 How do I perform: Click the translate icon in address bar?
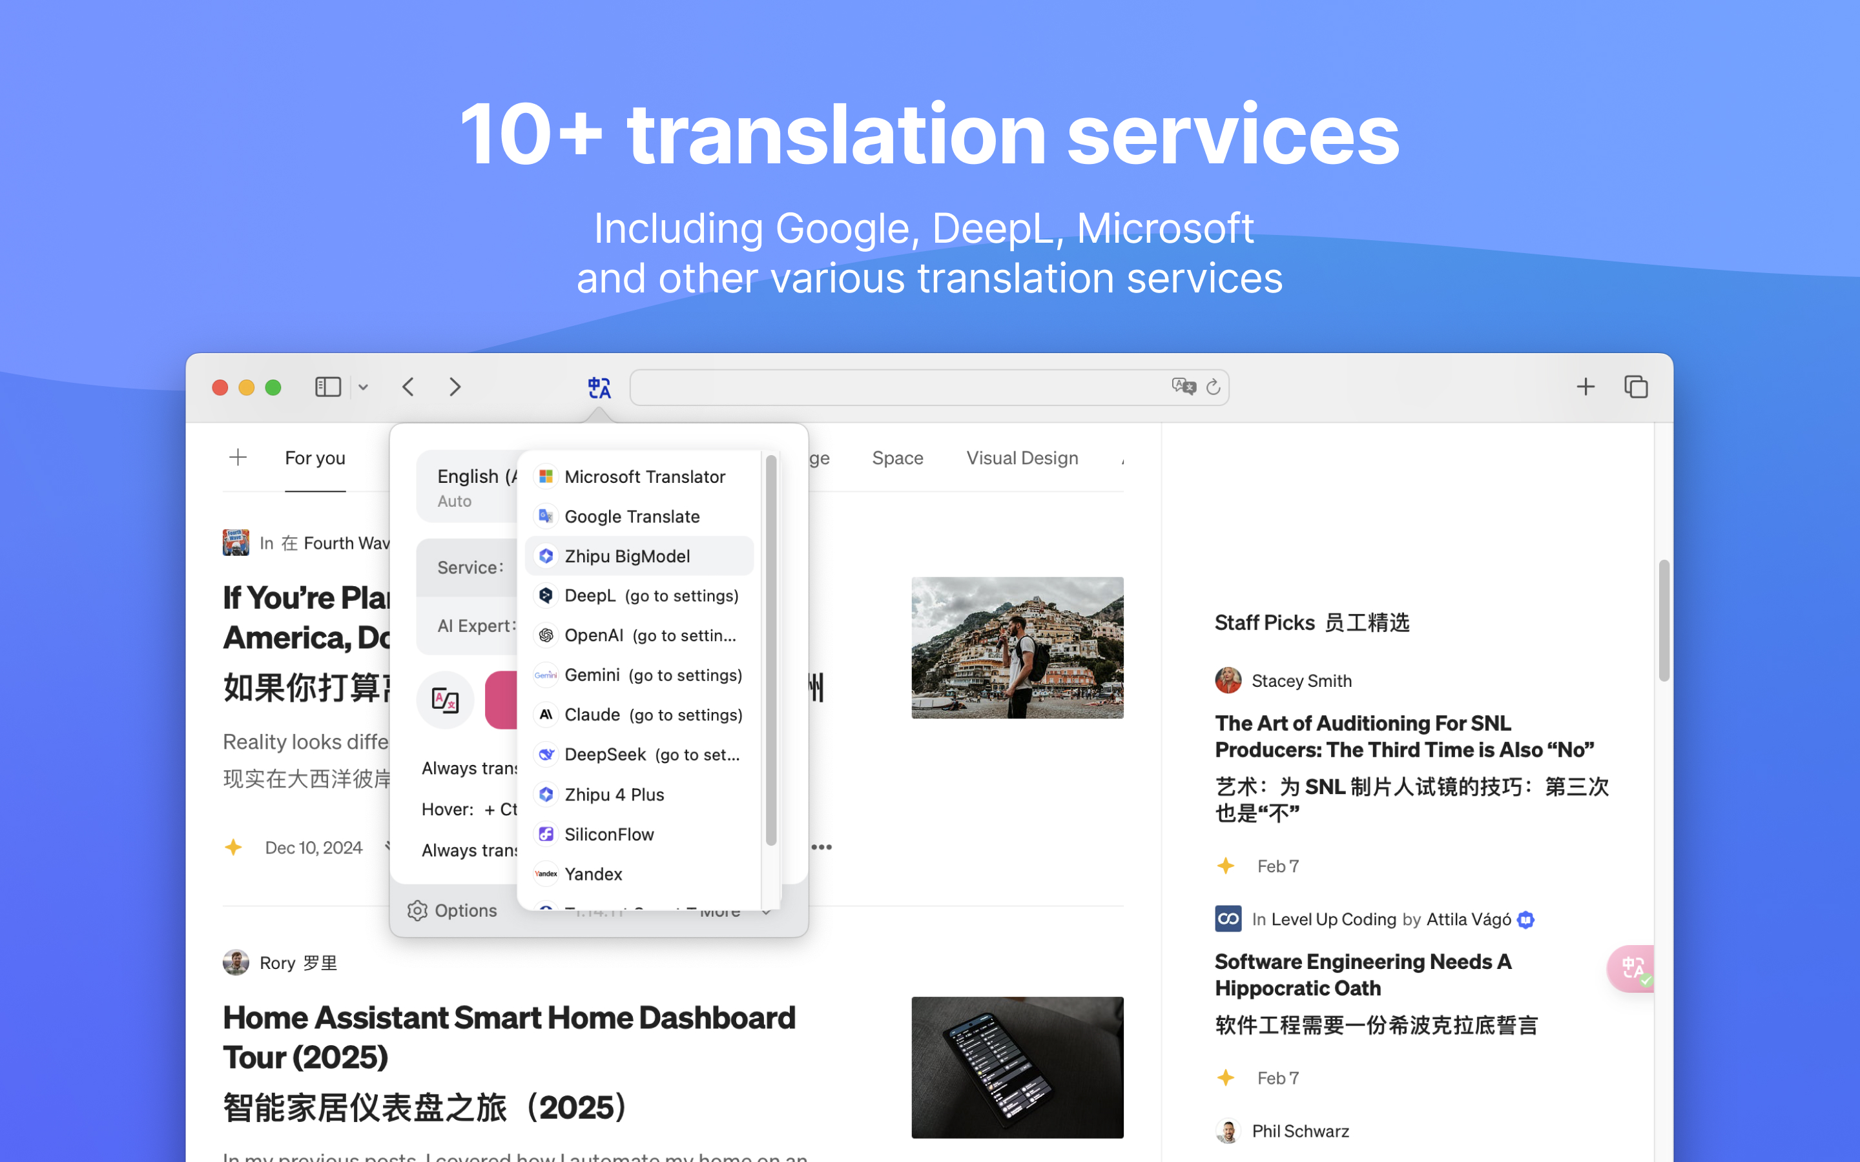click(x=1184, y=387)
